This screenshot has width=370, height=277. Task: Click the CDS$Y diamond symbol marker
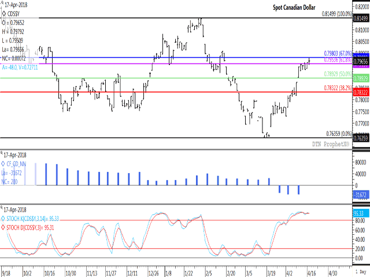tap(4, 14)
